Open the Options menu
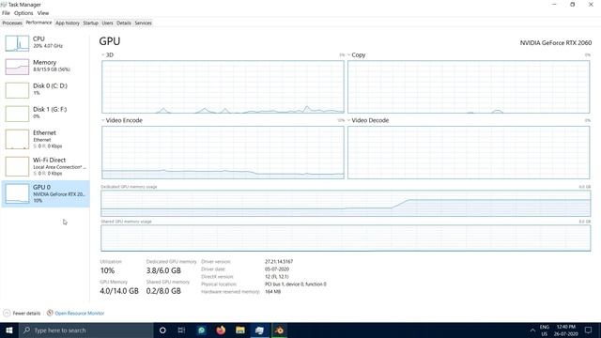 click(23, 13)
